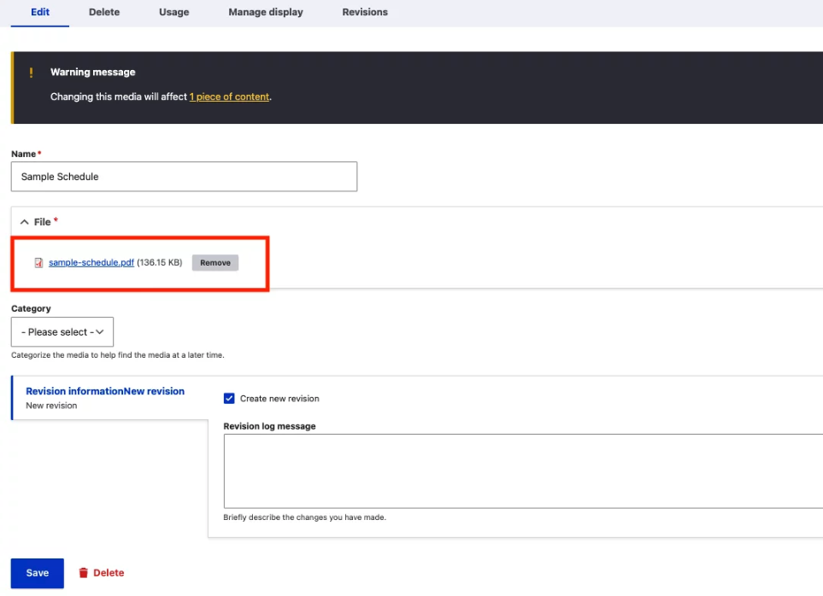823x596 pixels.
Task: Open the '1 piece of content' link
Action: tap(229, 96)
